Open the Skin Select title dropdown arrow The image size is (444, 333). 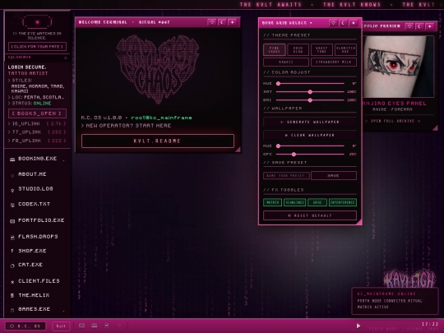point(311,23)
